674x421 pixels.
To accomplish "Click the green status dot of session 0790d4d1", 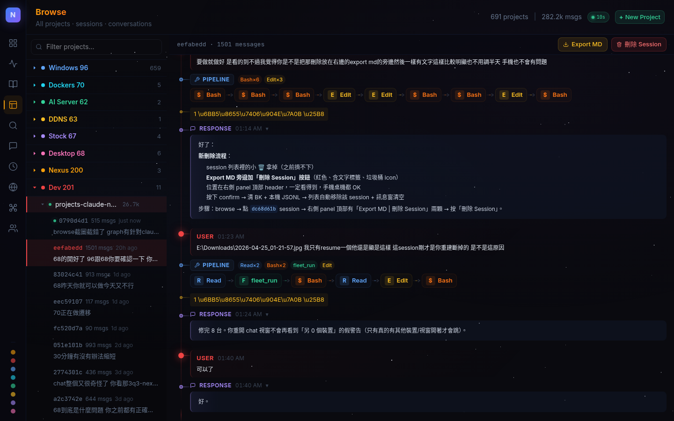I will click(55, 221).
